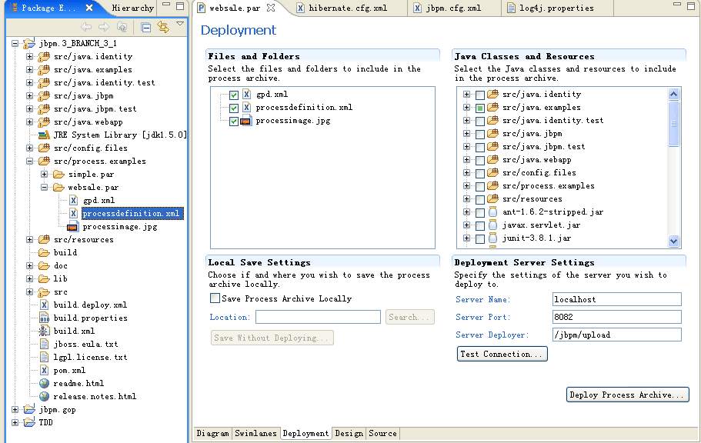The width and height of the screenshot is (701, 443).
Task: Switch to the Source page tab
Action: click(x=382, y=433)
